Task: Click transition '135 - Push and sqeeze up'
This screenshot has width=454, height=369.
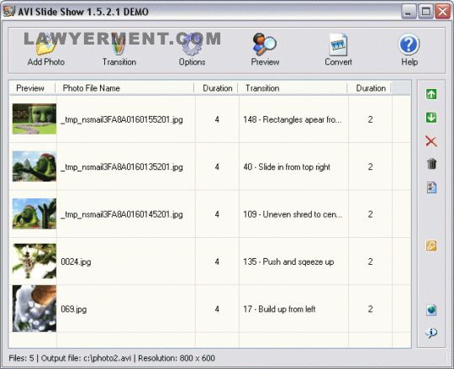Action: click(x=288, y=262)
